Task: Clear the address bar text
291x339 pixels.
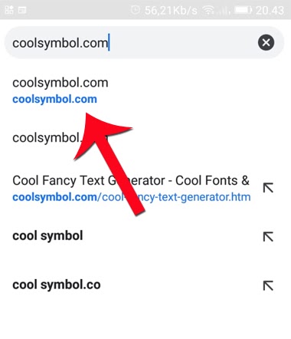Action: 266,42
